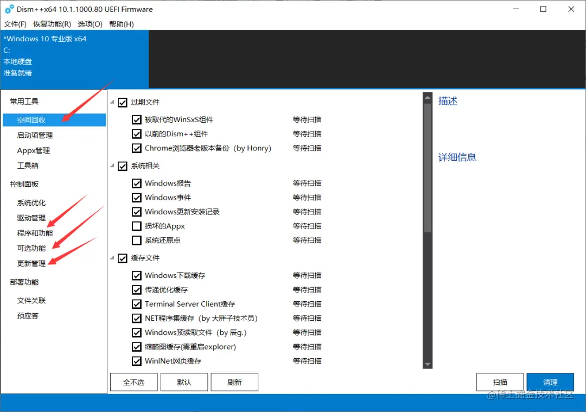Viewport: 586px width, 412px height.
Task: Open 文件关联 in the sidebar
Action: pyautogui.click(x=31, y=301)
